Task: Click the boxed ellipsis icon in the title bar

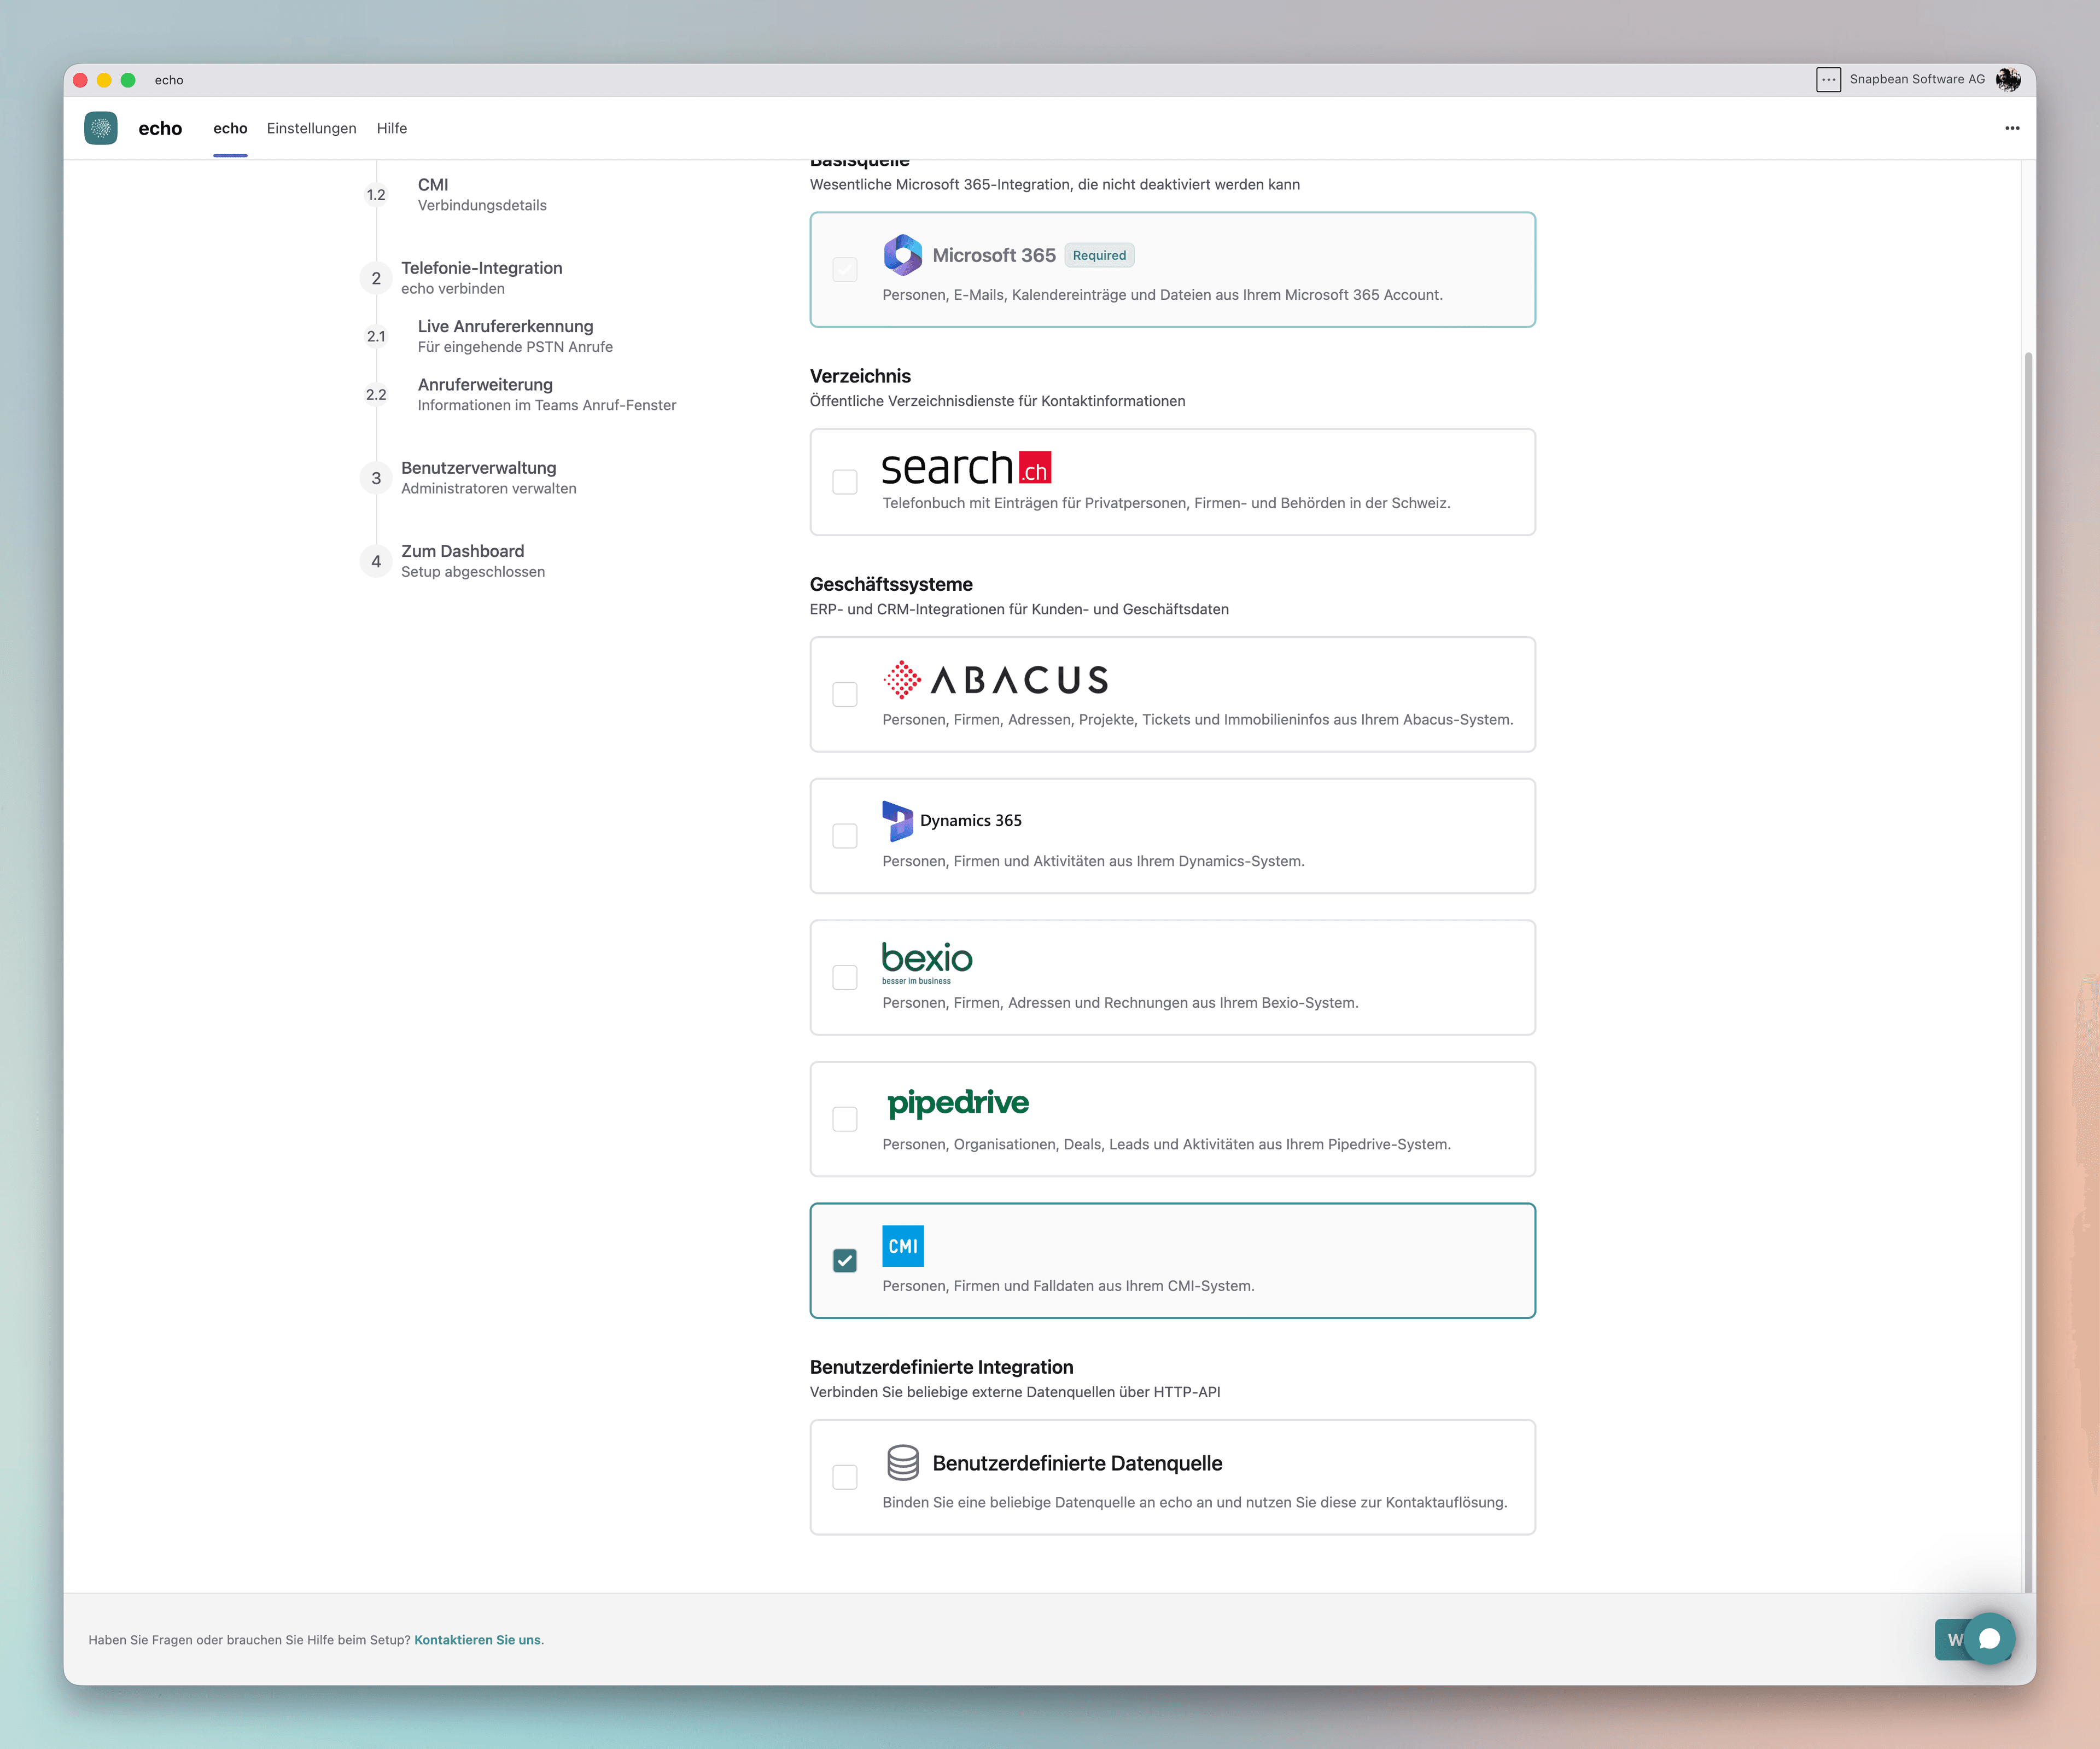Action: click(1828, 80)
